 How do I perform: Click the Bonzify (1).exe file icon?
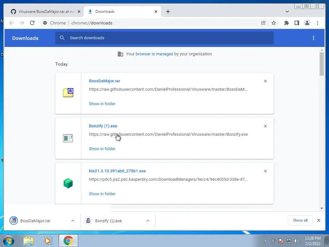[68, 138]
